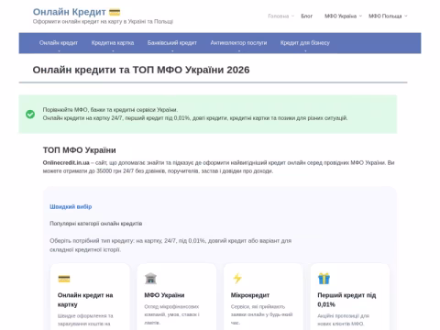The width and height of the screenshot is (440, 330).
Task: Click the gift box icon above Перший кредит під 0,01%
Action: tap(324, 279)
